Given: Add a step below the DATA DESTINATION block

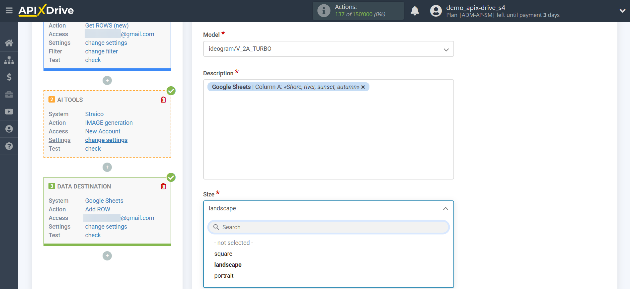Looking at the screenshot, I should point(107,256).
